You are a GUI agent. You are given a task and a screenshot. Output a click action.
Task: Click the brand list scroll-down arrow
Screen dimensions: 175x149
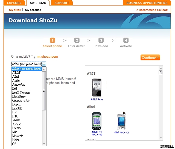44,144
